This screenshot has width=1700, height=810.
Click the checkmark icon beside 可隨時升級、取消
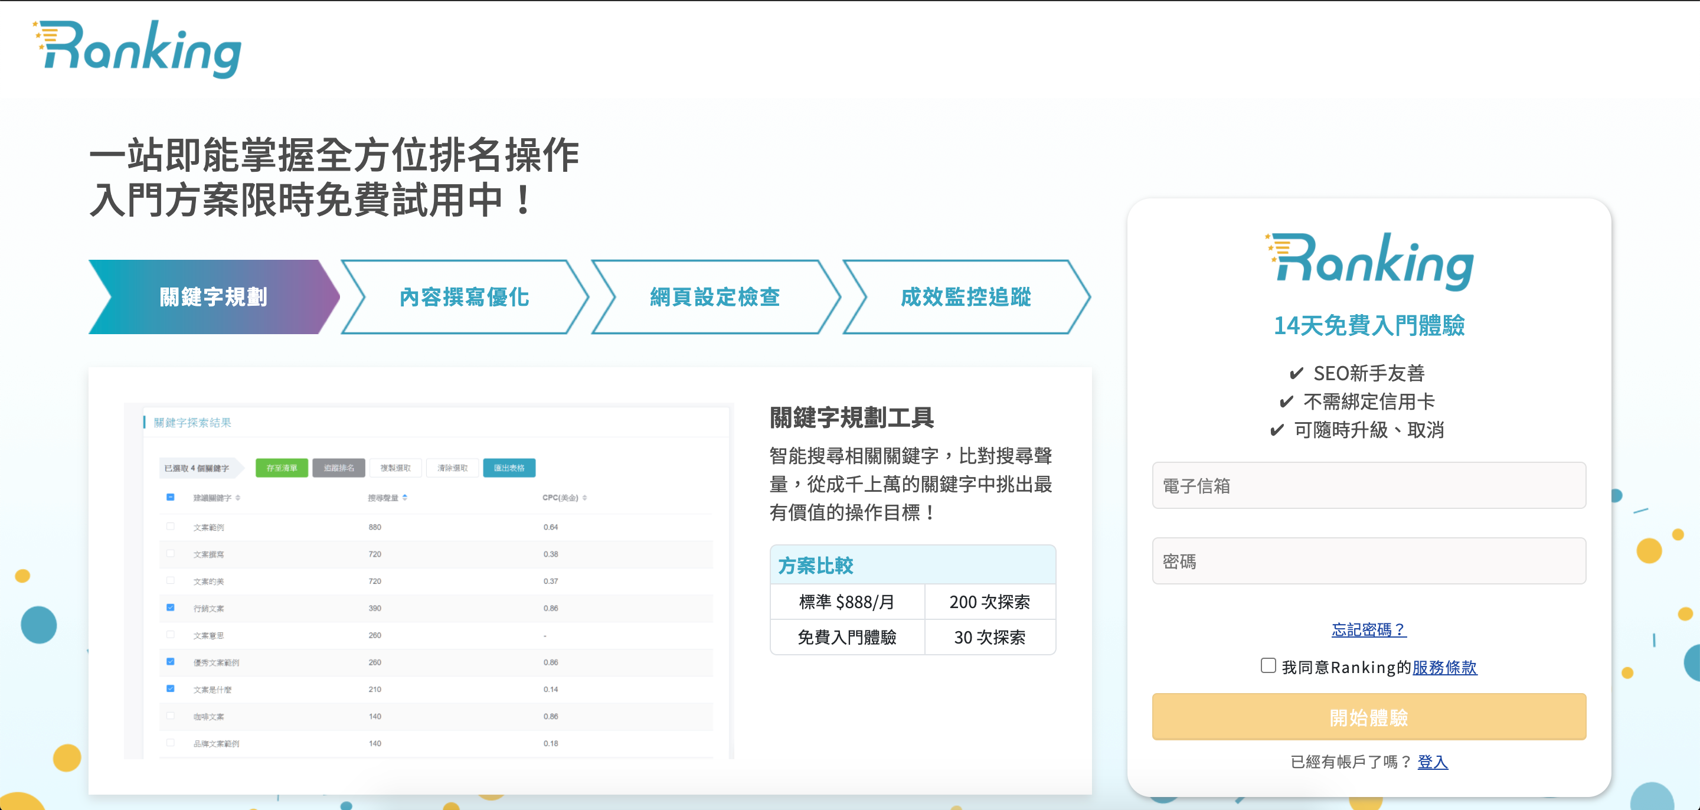point(1276,430)
